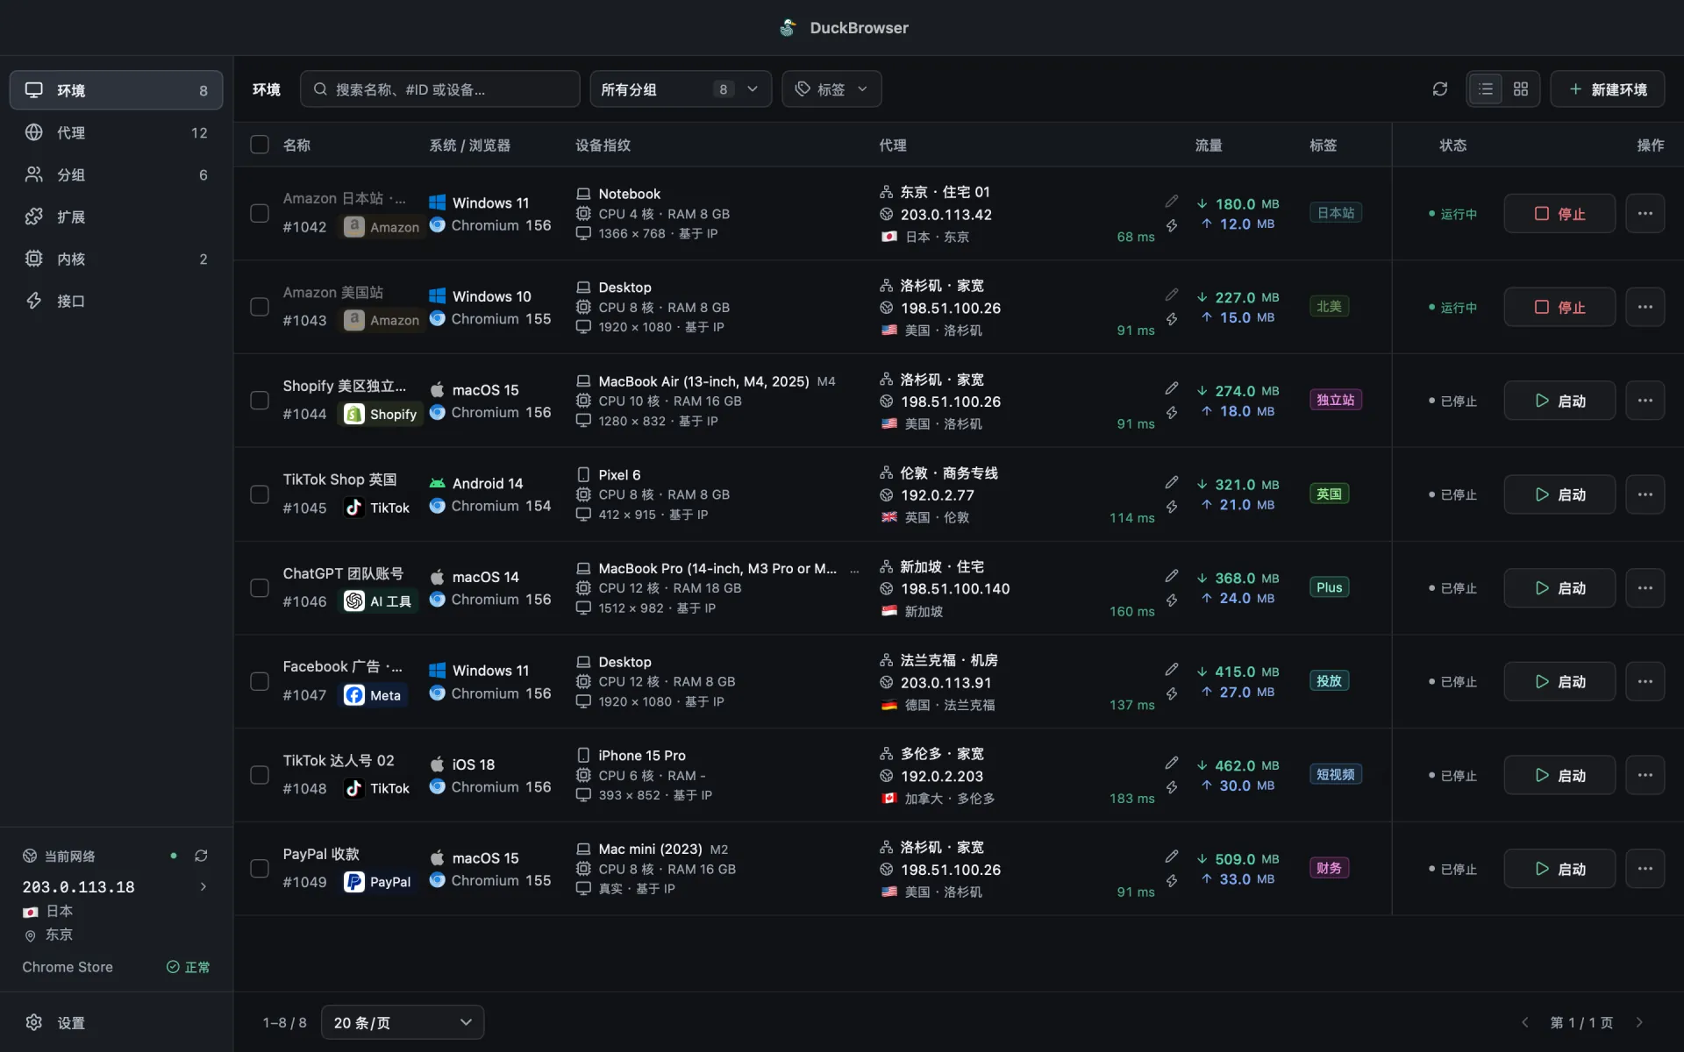Start the TikTok 达人号 02 environment

point(1559,775)
